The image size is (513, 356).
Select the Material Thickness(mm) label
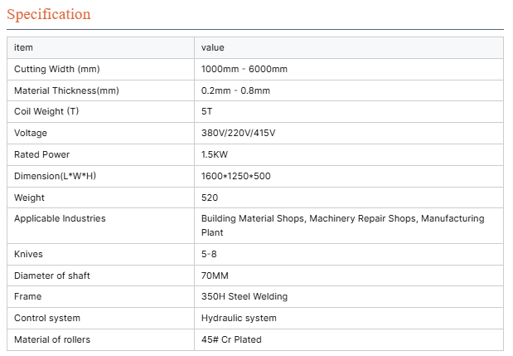coord(67,90)
